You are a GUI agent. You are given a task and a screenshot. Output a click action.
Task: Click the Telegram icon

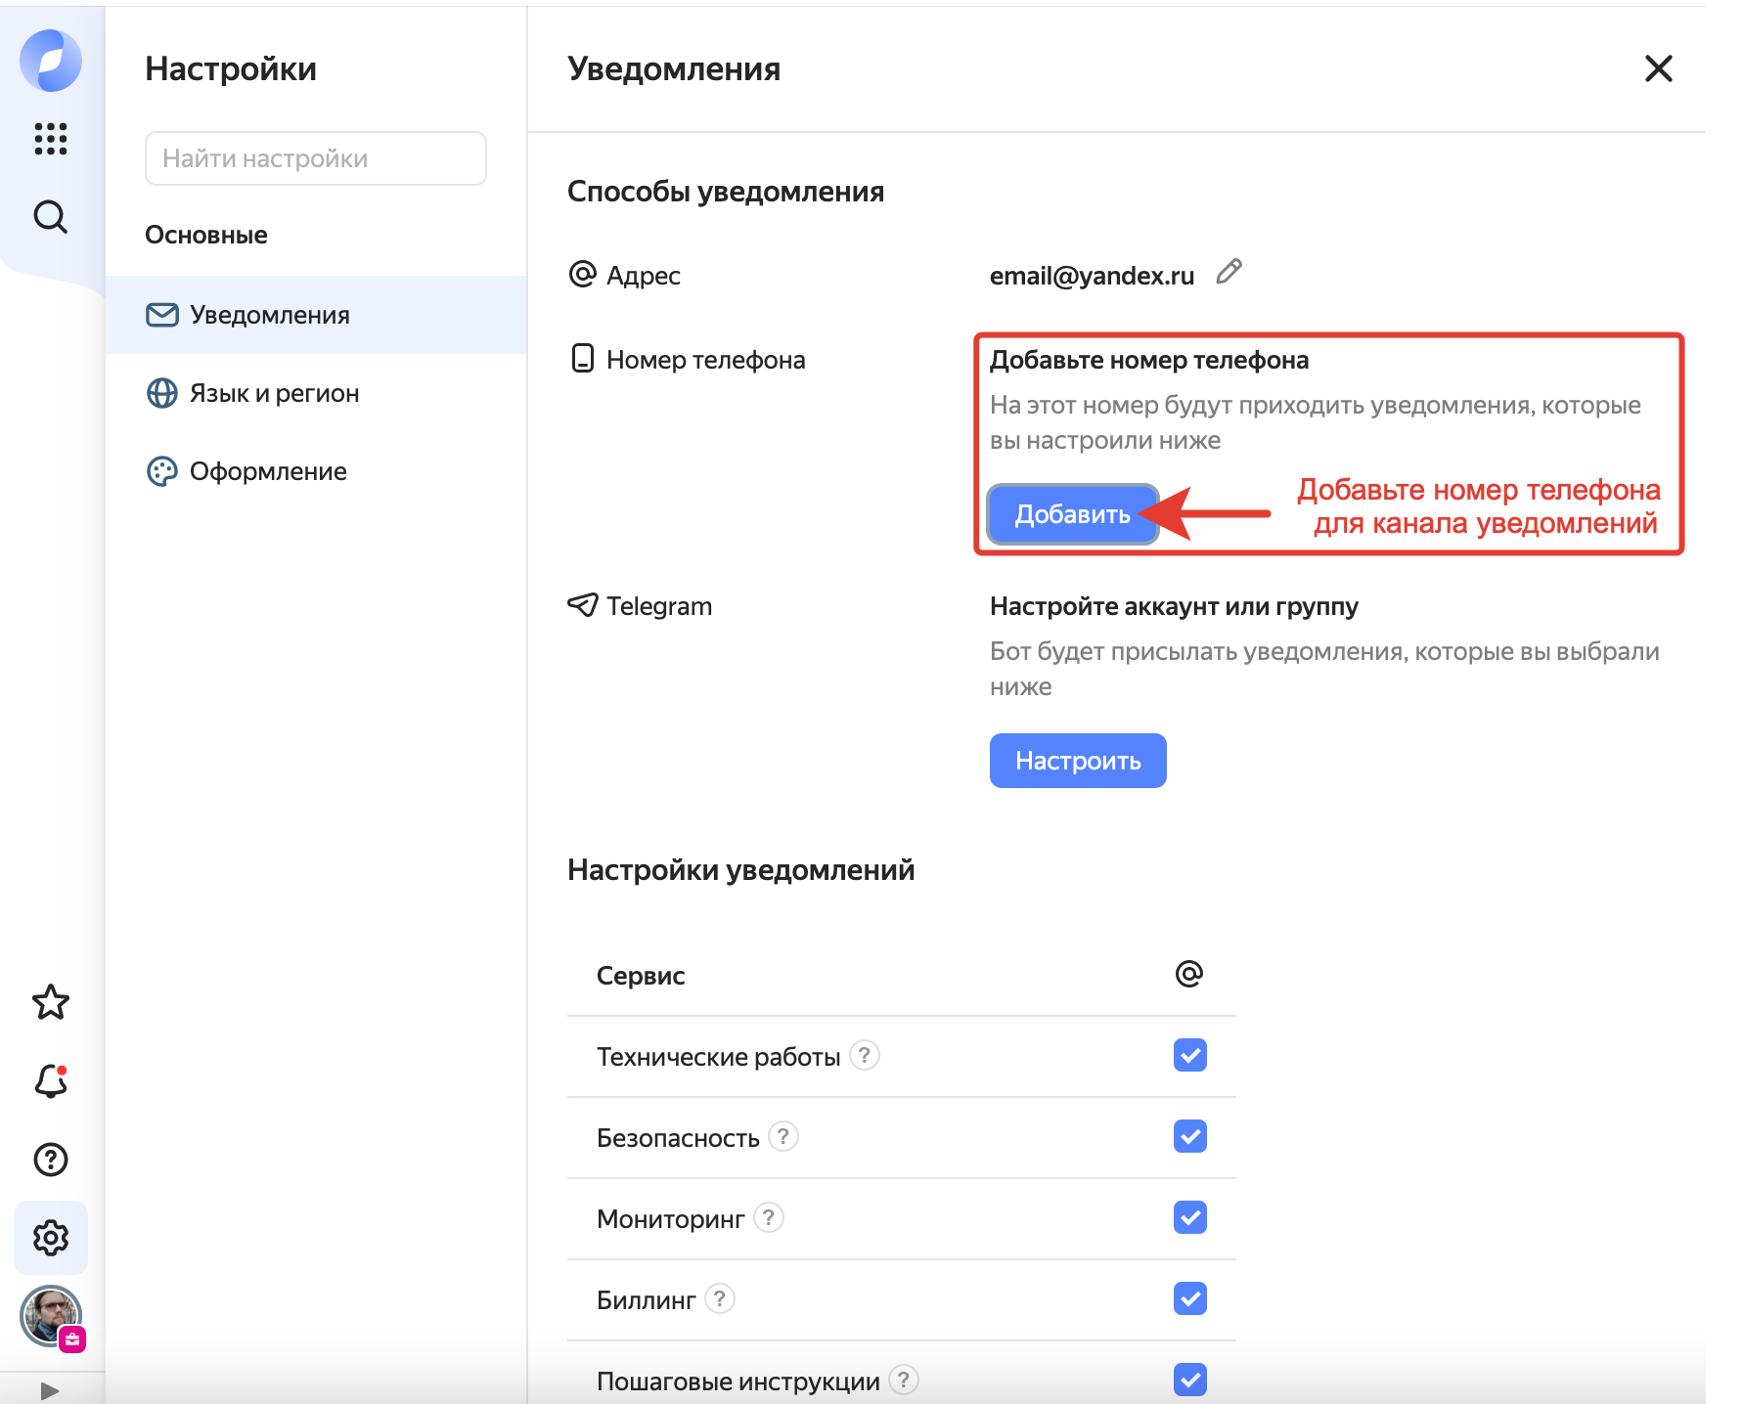click(583, 605)
